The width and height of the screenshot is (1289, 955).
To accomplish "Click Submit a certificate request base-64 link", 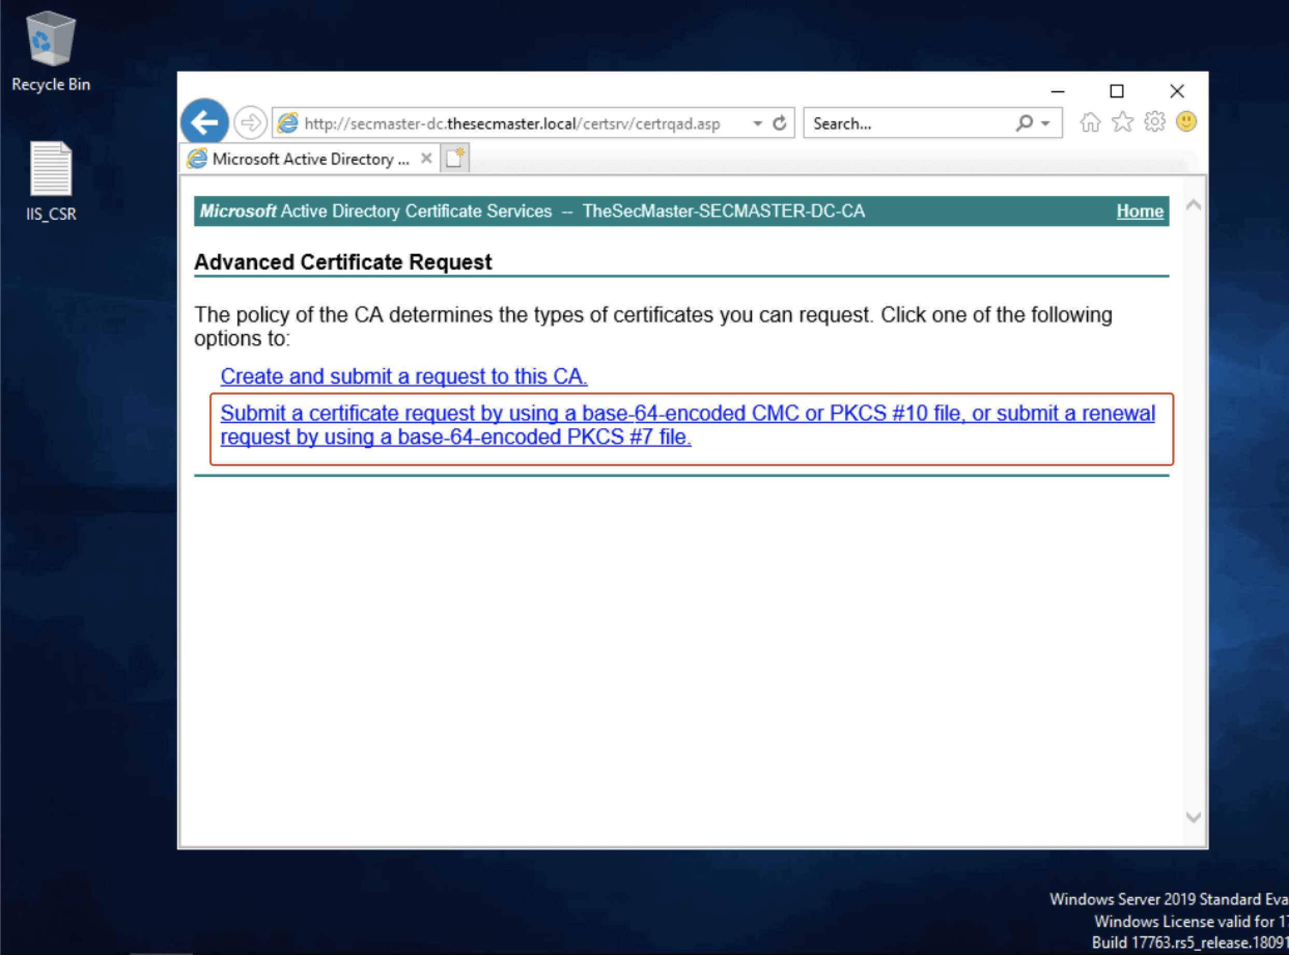I will pyautogui.click(x=687, y=425).
